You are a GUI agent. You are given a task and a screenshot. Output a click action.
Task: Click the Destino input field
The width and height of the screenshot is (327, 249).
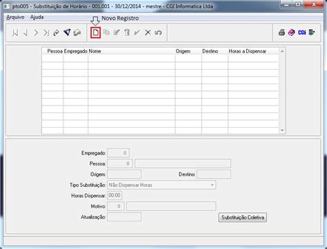[x=214, y=175]
